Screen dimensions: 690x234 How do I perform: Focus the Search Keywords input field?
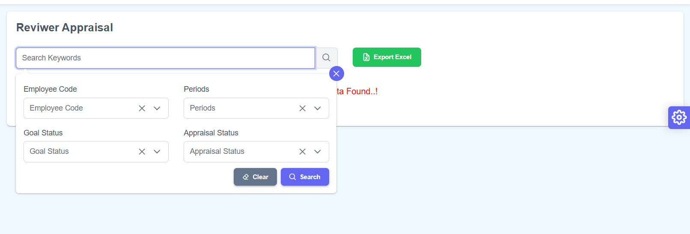tap(165, 58)
